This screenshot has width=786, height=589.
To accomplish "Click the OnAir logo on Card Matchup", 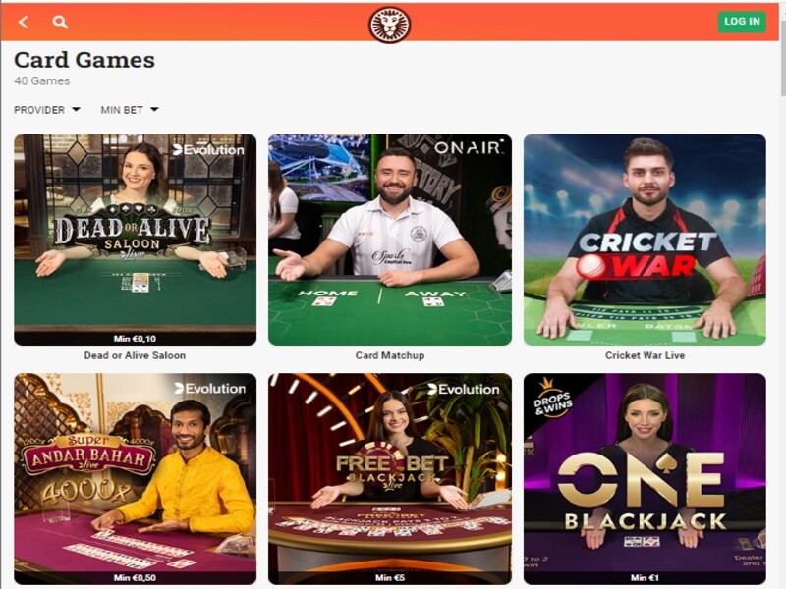I will (469, 147).
